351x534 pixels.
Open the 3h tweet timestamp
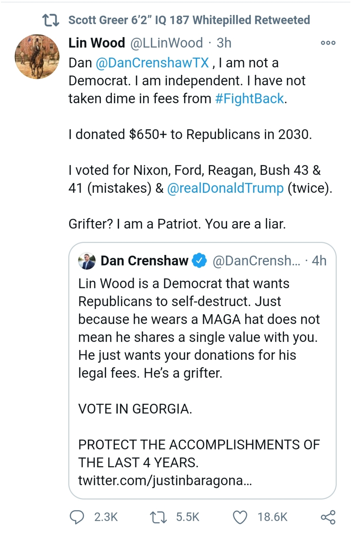[224, 43]
